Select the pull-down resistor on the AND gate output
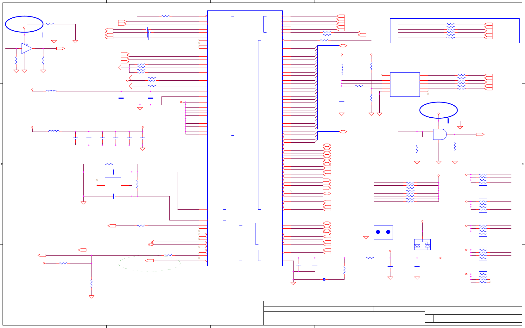 coord(455,146)
